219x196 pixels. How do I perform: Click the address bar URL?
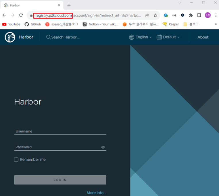88,15
